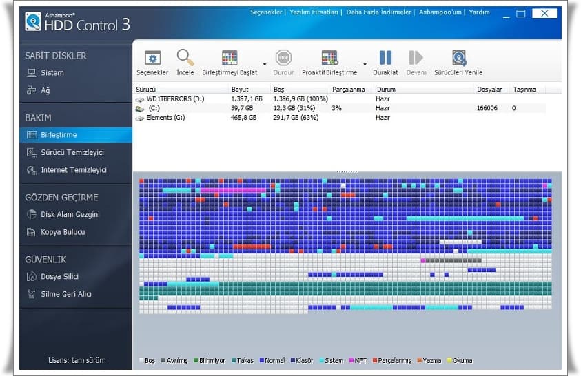Screen dimensions: 581x376
Task: Open Disk Alanı Gezgini
Action: [63, 215]
